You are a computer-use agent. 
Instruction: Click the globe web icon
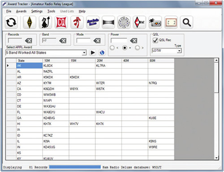[x=102, y=53]
